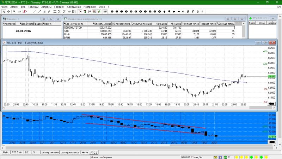This screenshot has width=282, height=159.
Task: Select the arrow pointer tool
Action: pyautogui.click(x=4, y=12)
